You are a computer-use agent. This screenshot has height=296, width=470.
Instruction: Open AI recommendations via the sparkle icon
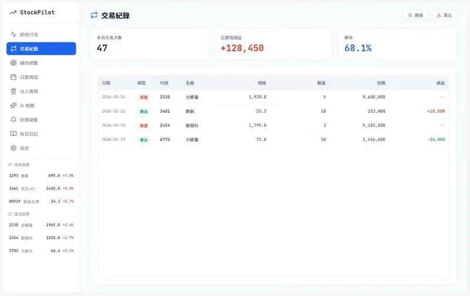(14, 106)
